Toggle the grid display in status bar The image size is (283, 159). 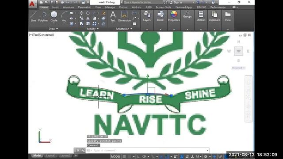[124, 156]
